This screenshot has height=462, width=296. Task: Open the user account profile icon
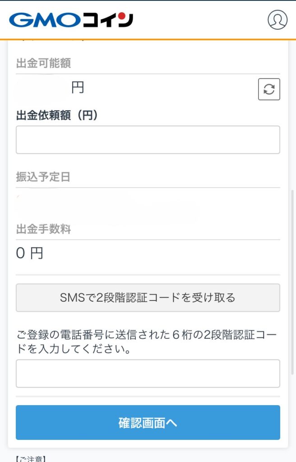pyautogui.click(x=277, y=20)
